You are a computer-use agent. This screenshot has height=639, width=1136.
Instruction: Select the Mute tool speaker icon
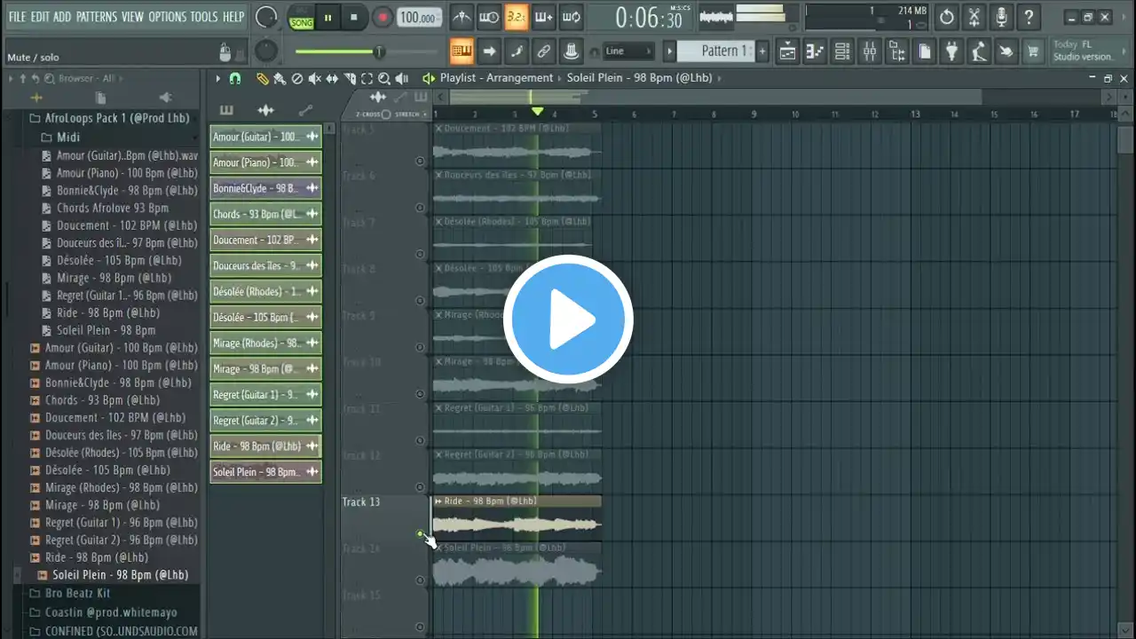(x=313, y=79)
